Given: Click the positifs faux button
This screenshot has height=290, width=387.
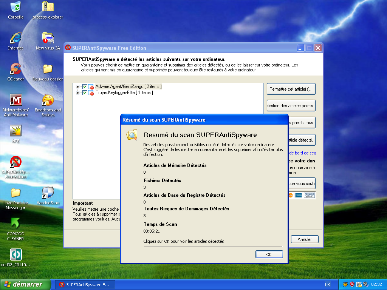Looking at the screenshot, I should pos(302,123).
